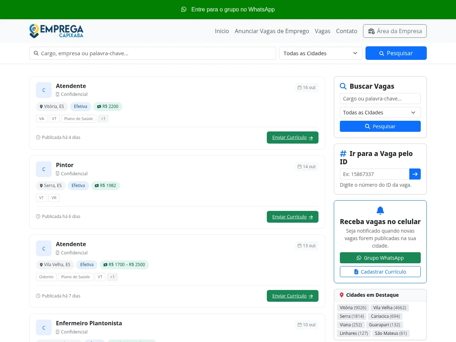Focus the Cargo, empresa ou palavra-chave search field

152,53
